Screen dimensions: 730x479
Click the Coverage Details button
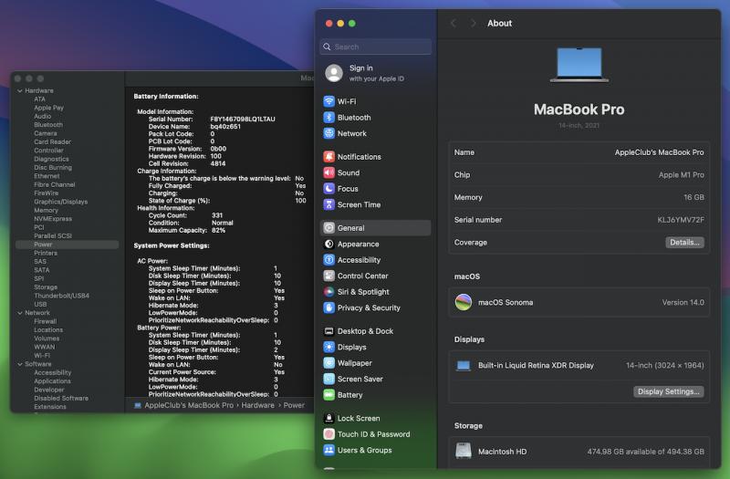click(683, 243)
